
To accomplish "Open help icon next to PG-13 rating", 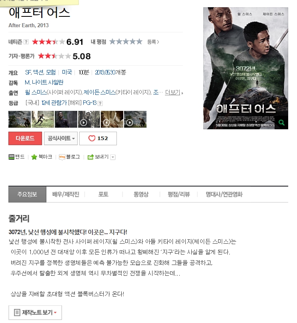I will (100, 103).
